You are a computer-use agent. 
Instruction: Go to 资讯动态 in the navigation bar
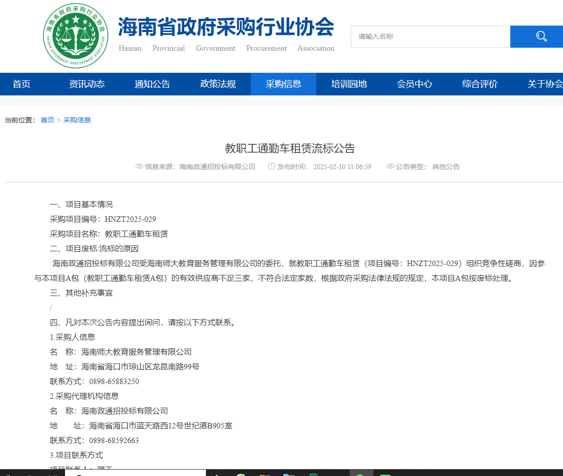(87, 84)
